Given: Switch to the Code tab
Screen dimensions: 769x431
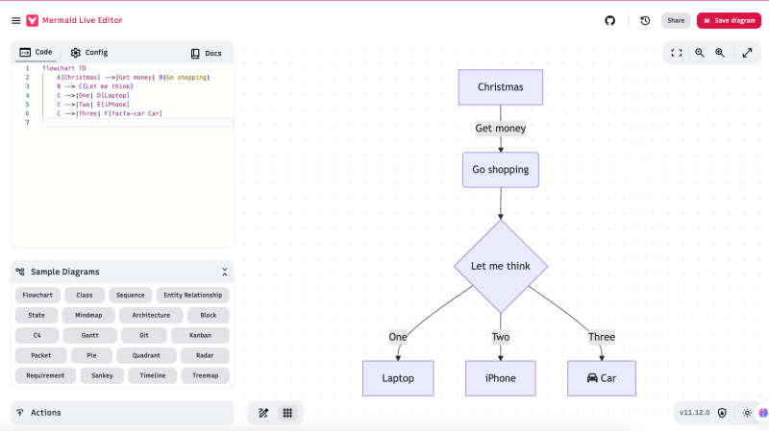Looking at the screenshot, I should 36,52.
